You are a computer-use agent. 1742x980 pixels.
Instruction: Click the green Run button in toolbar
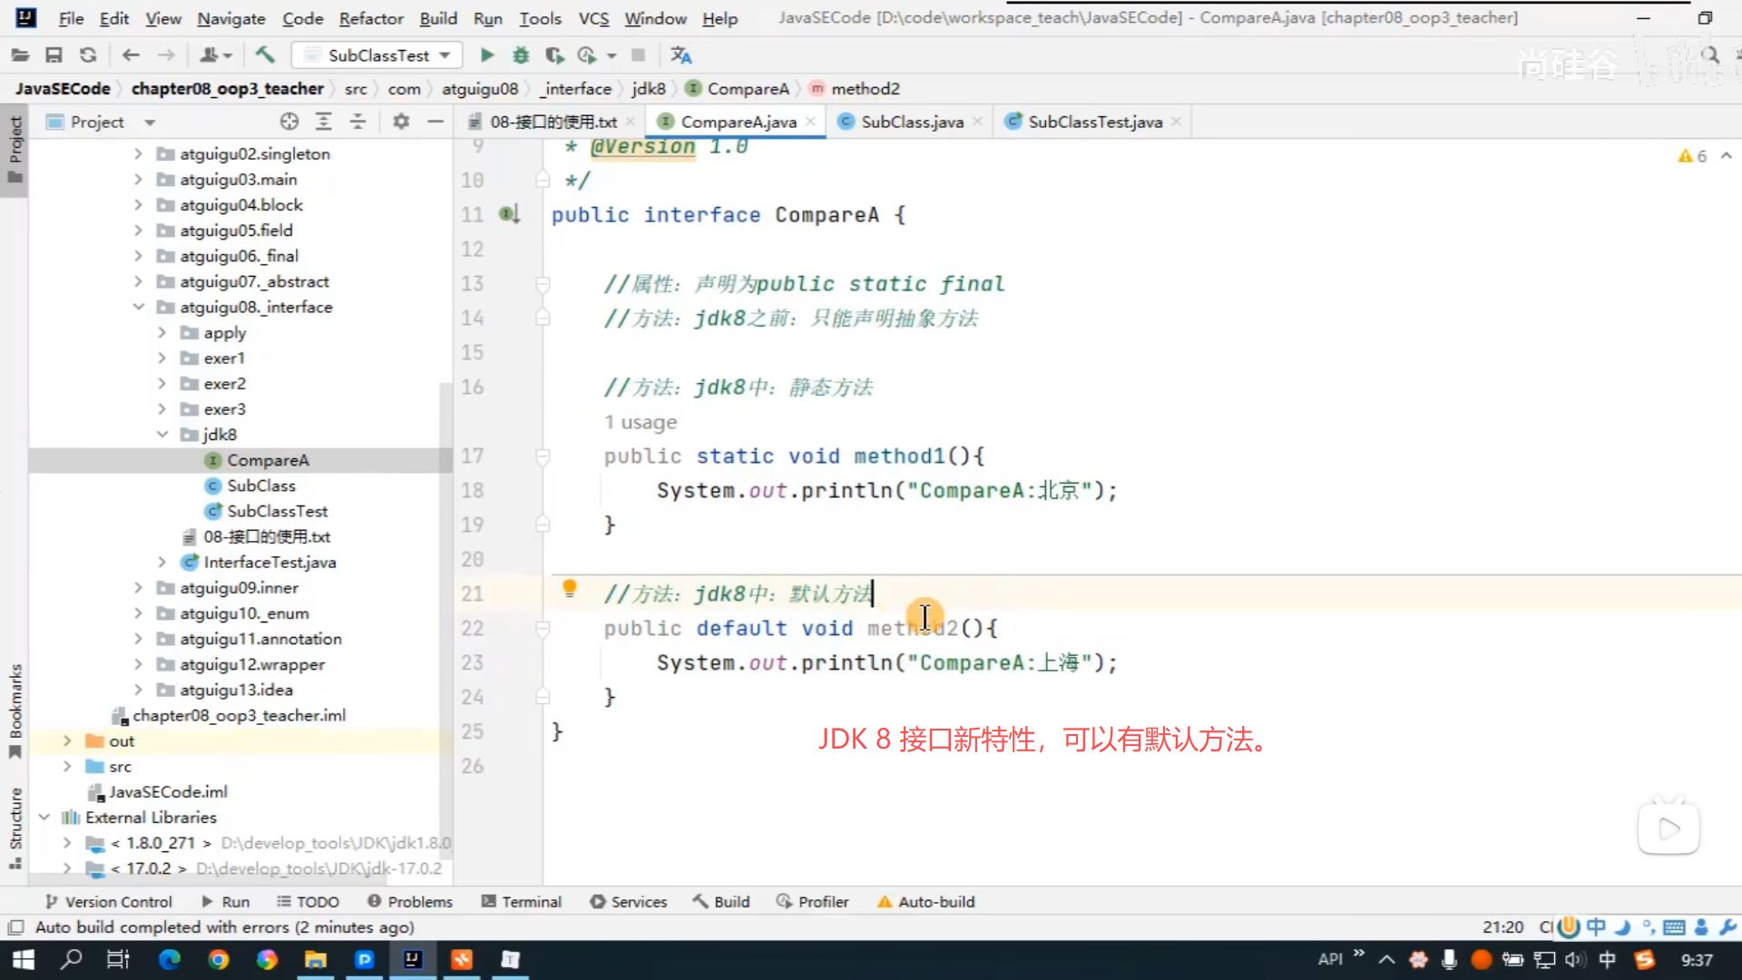tap(487, 55)
